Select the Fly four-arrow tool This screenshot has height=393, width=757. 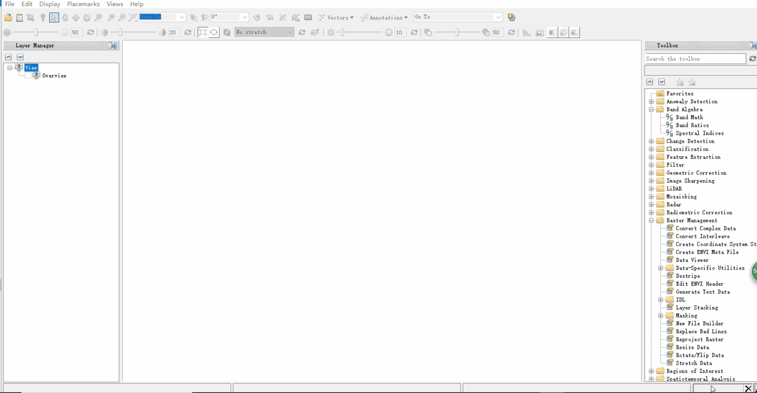[76, 17]
